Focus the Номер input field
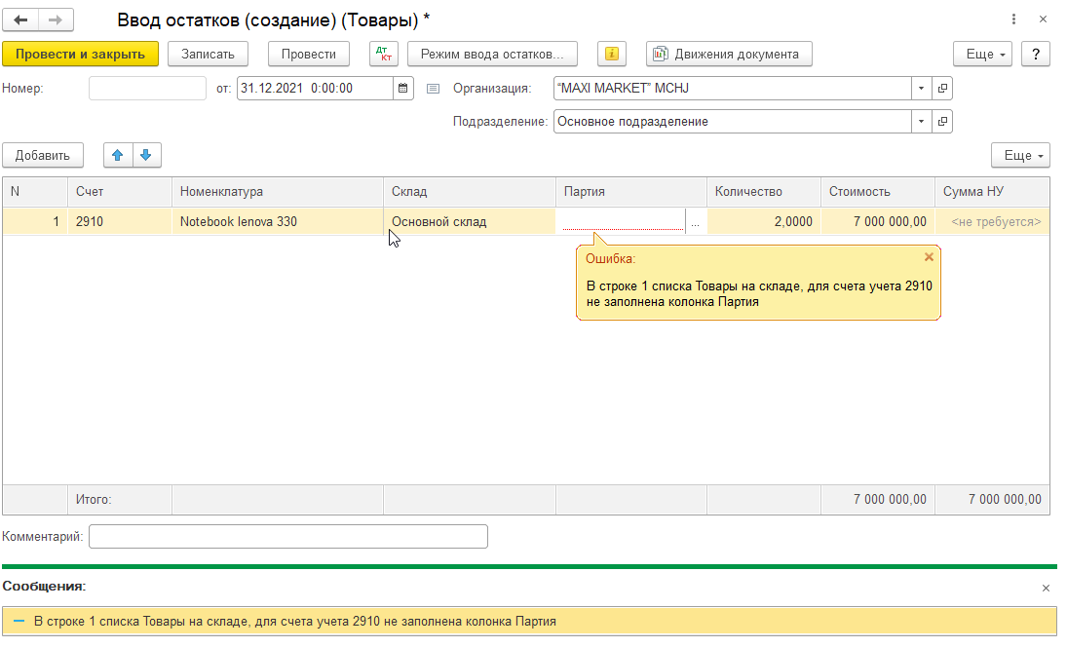The image size is (1067, 648). [147, 88]
